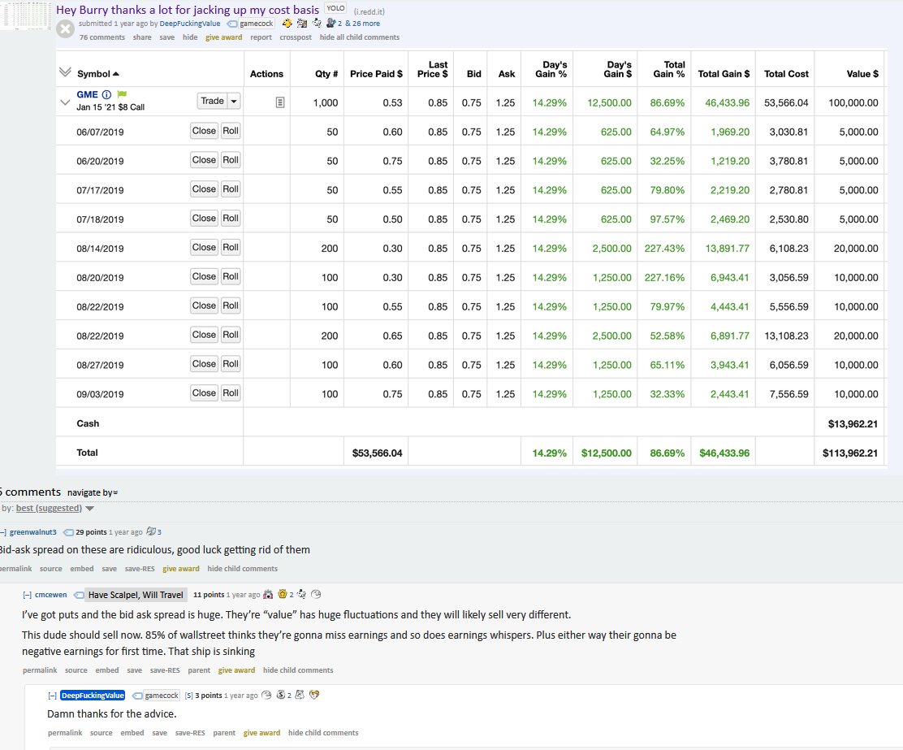The image size is (903, 750).
Task: Open the i.redd.it image link
Action: (x=368, y=11)
